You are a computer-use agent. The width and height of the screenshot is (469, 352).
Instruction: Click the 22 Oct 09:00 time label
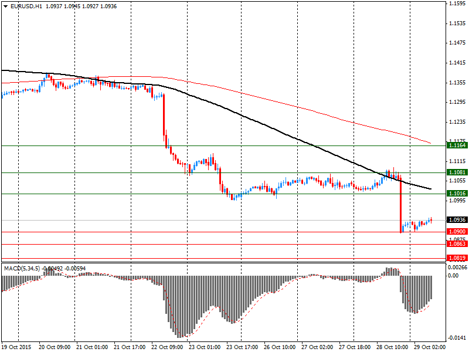pyautogui.click(x=167, y=347)
